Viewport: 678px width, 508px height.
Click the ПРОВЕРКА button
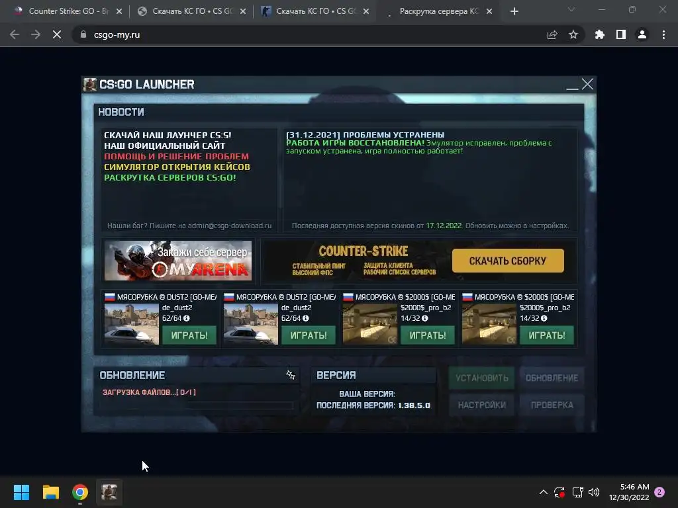[552, 405]
